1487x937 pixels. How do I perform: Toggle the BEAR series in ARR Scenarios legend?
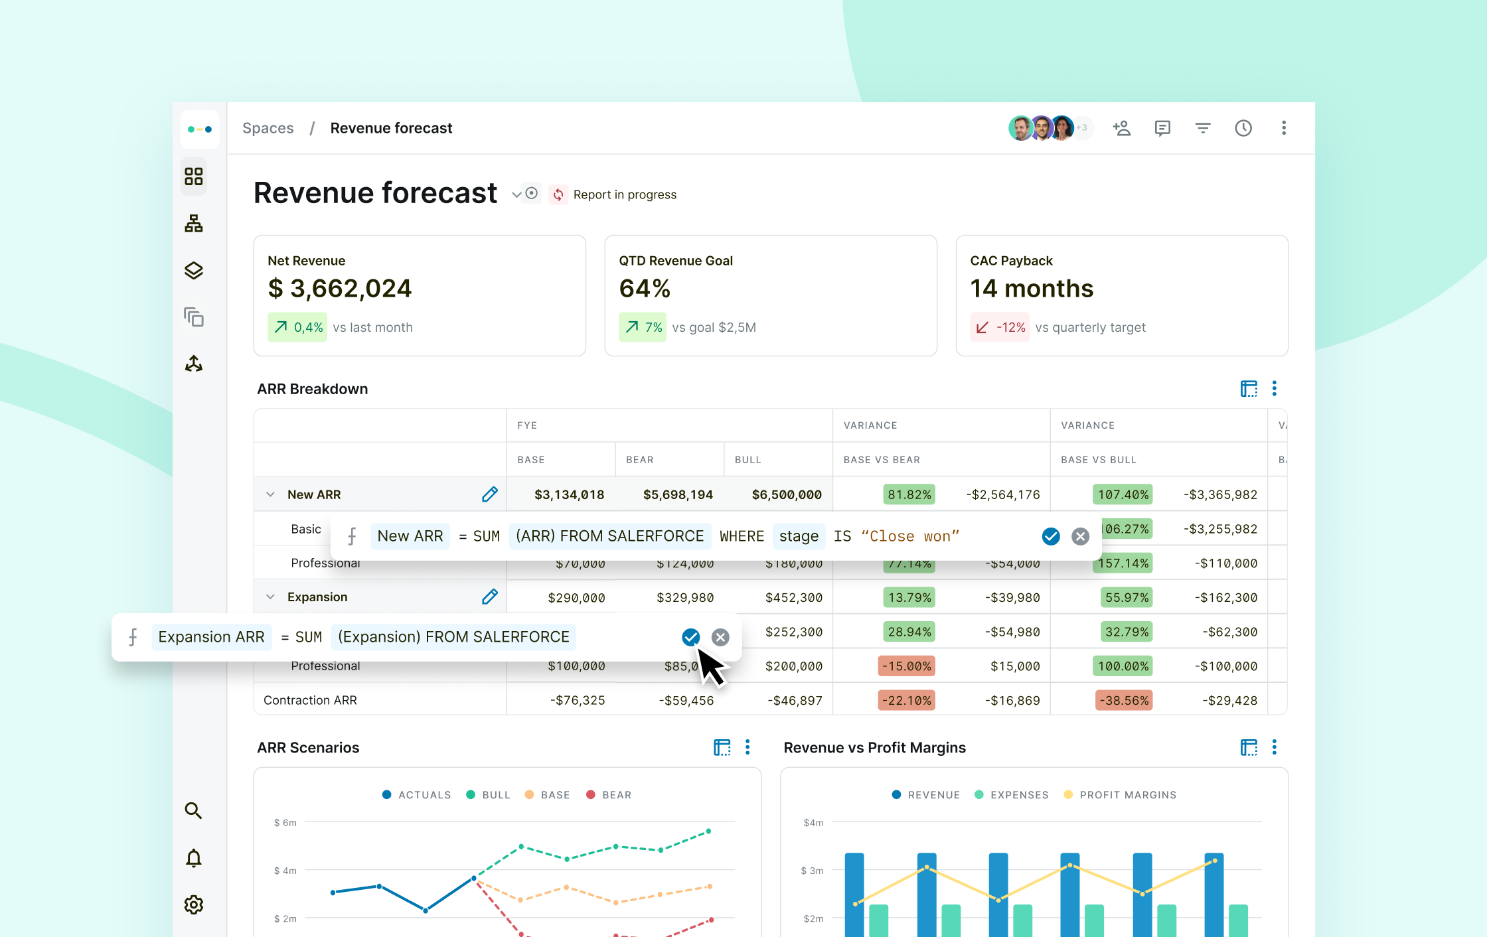coord(608,794)
